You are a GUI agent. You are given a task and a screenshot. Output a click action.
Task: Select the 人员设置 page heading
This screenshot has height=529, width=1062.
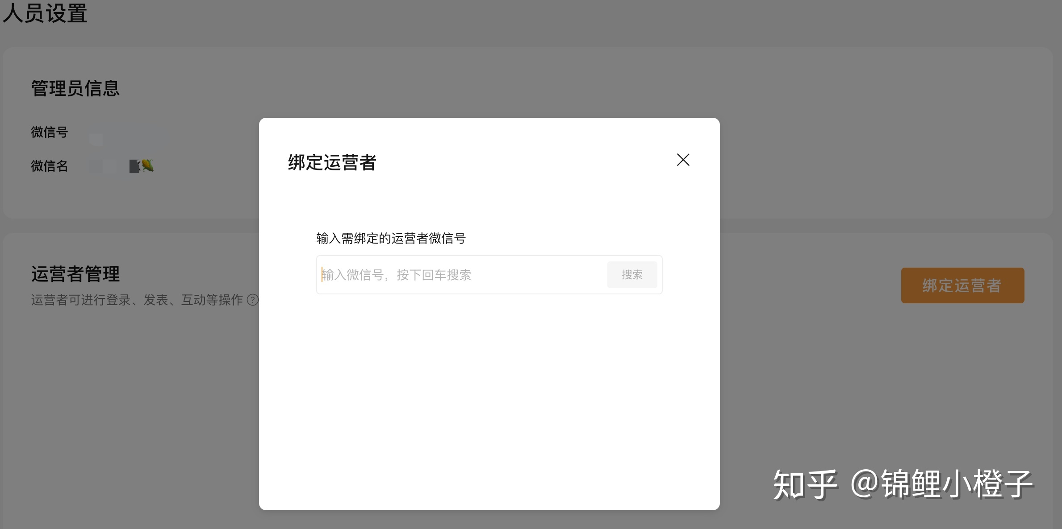click(x=45, y=14)
